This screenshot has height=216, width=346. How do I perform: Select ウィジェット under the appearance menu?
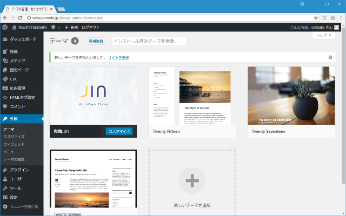point(14,144)
